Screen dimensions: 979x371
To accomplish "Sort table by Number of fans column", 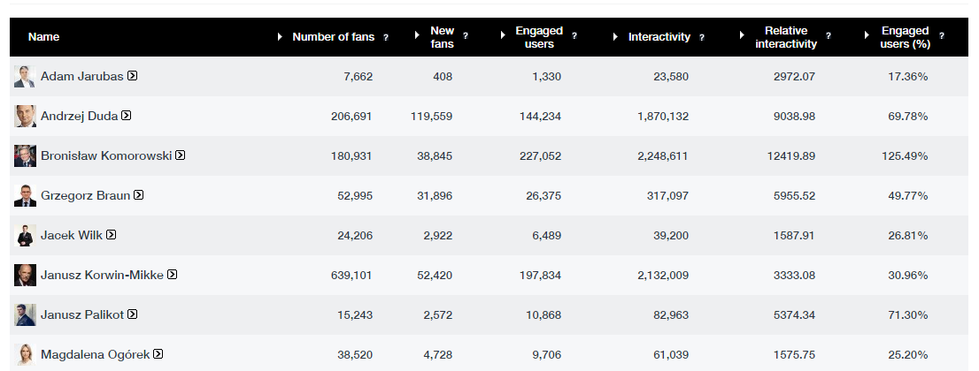I will 333,37.
